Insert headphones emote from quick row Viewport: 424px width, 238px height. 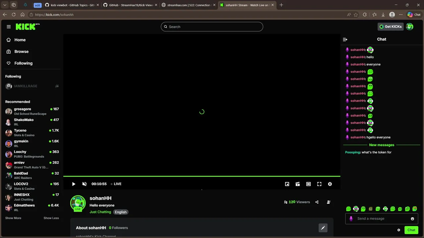356,209
